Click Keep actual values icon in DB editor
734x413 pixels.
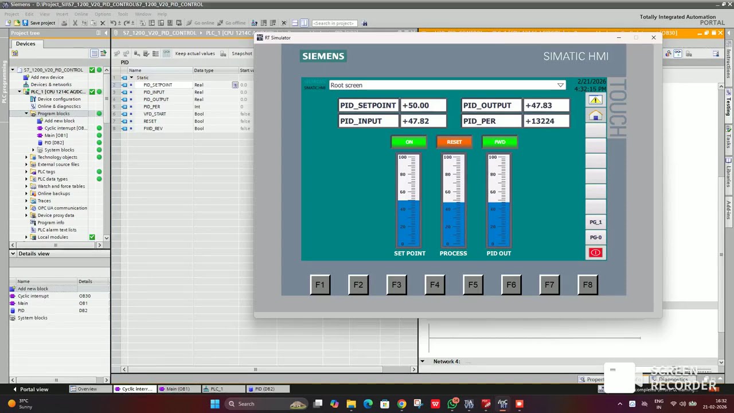tap(195, 53)
